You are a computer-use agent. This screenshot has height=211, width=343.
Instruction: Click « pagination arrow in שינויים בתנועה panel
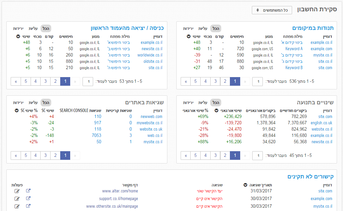pos(186,156)
